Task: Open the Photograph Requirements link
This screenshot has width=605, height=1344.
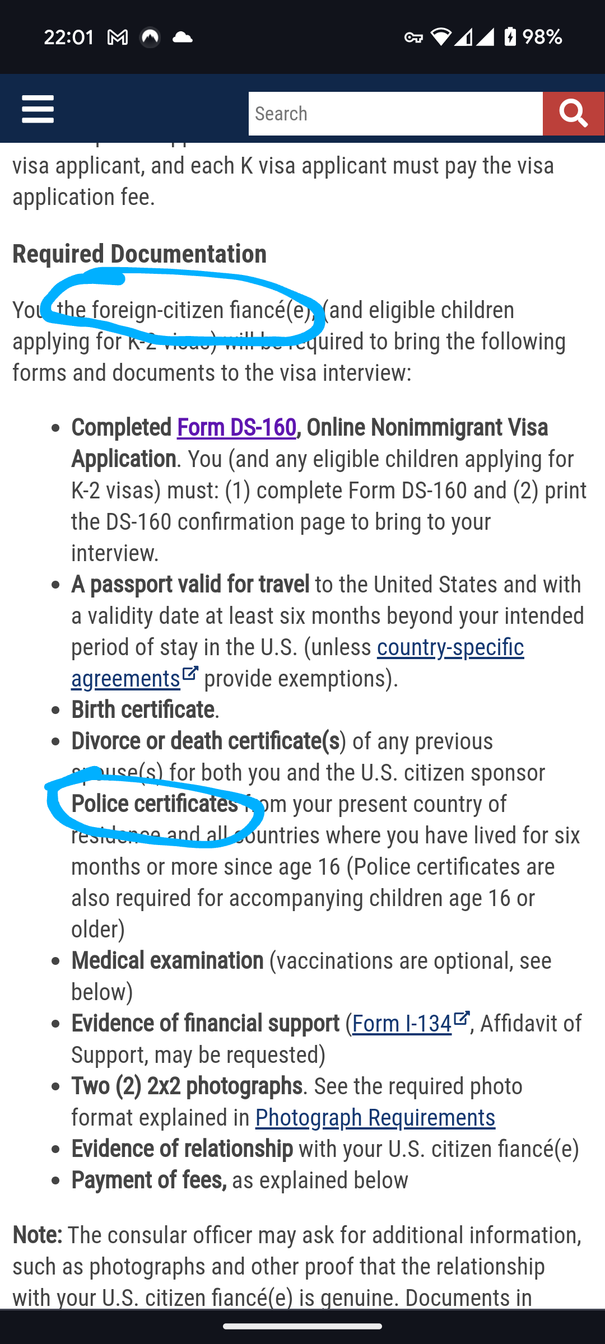Action: (x=375, y=1118)
